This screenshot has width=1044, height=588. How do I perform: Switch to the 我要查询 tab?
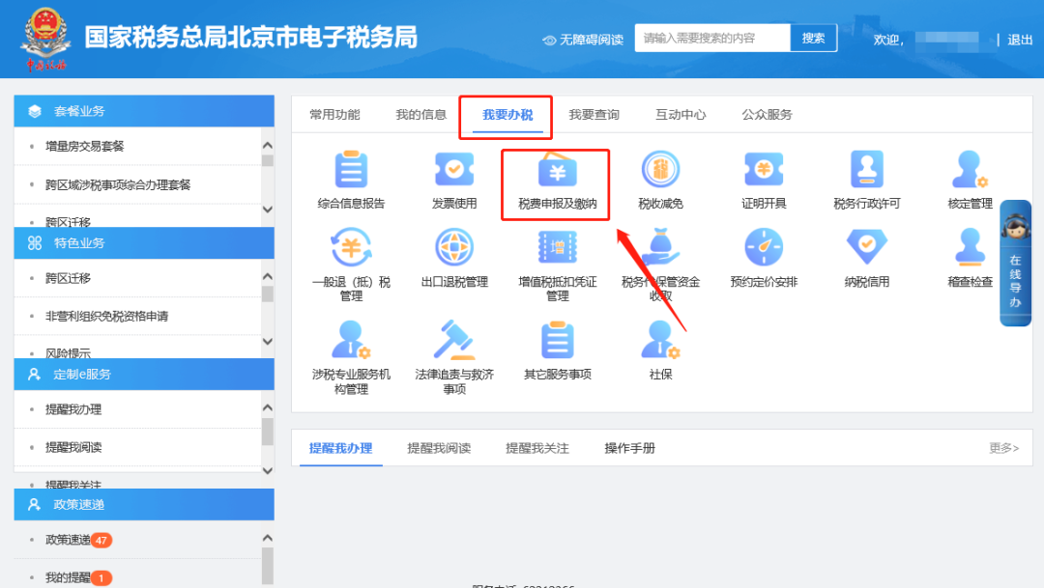pyautogui.click(x=594, y=115)
